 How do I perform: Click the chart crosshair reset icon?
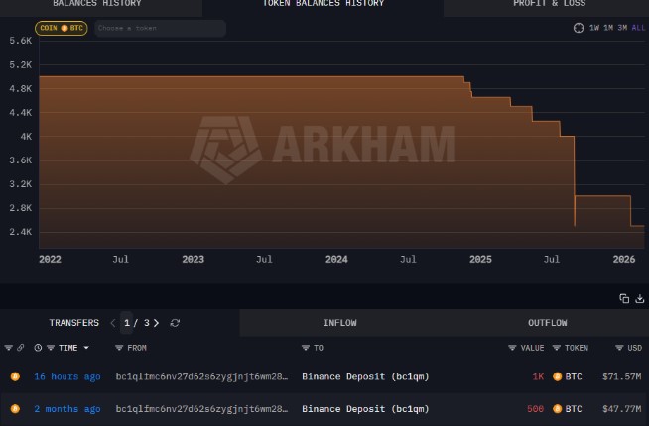579,28
